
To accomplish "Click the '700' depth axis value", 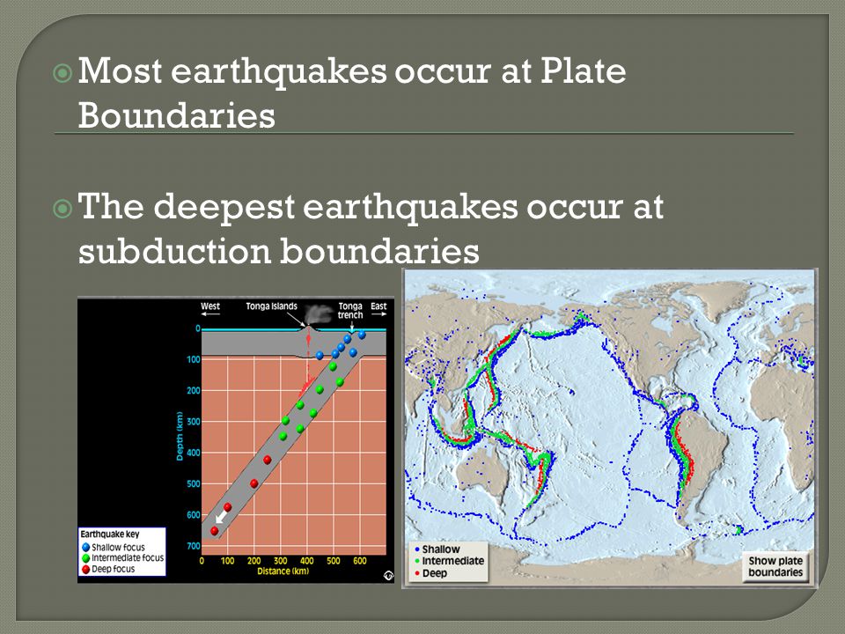I will coord(194,546).
